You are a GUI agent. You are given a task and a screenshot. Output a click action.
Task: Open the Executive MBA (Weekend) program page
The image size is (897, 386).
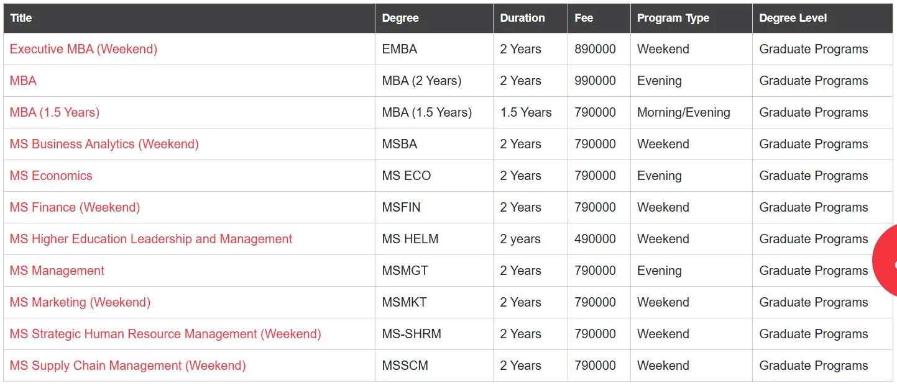point(83,49)
